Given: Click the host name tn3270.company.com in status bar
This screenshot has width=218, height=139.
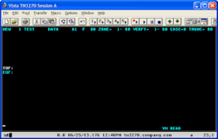Looking at the screenshot, I should coord(148,135).
